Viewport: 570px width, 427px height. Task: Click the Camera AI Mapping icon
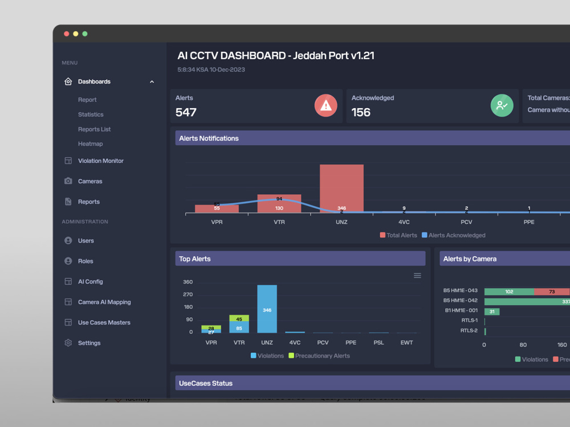(x=68, y=302)
